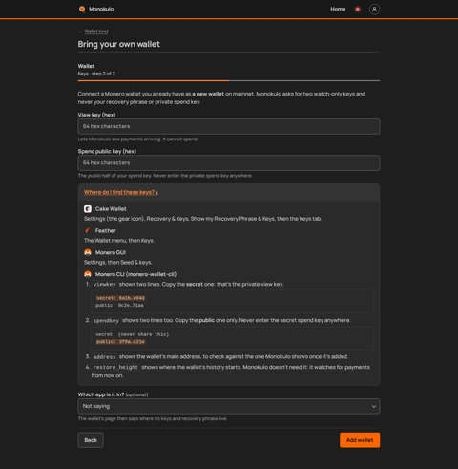Click the 'Bring your own wallet' heading
The image size is (458, 469).
[119, 44]
